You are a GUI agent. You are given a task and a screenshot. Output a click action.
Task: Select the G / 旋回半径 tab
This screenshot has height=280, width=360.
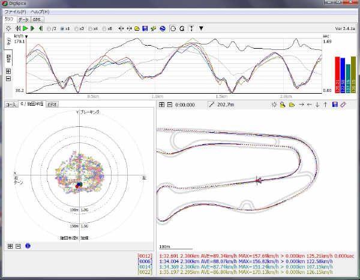32,104
